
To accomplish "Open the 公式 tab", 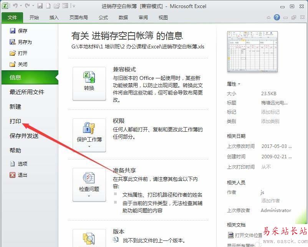I will [x=103, y=18].
